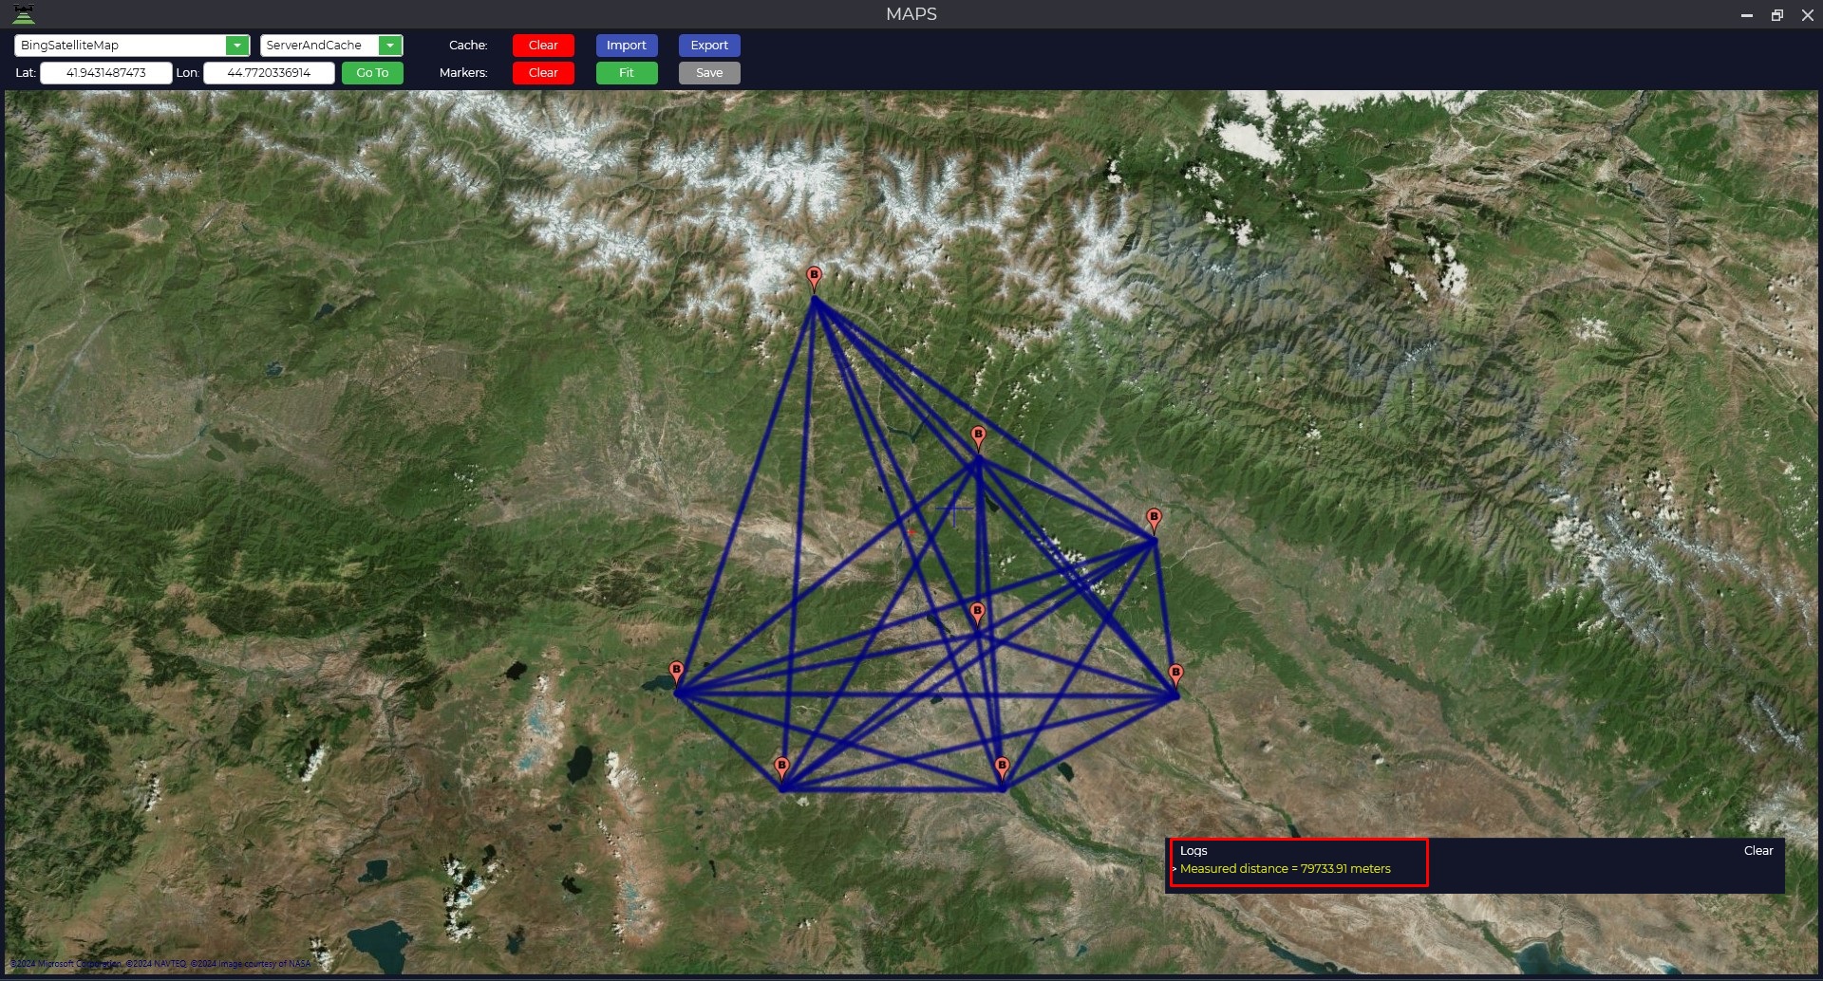This screenshot has width=1823, height=981.
Task: Select the westernmost marker beside the lake
Action: pos(676,673)
